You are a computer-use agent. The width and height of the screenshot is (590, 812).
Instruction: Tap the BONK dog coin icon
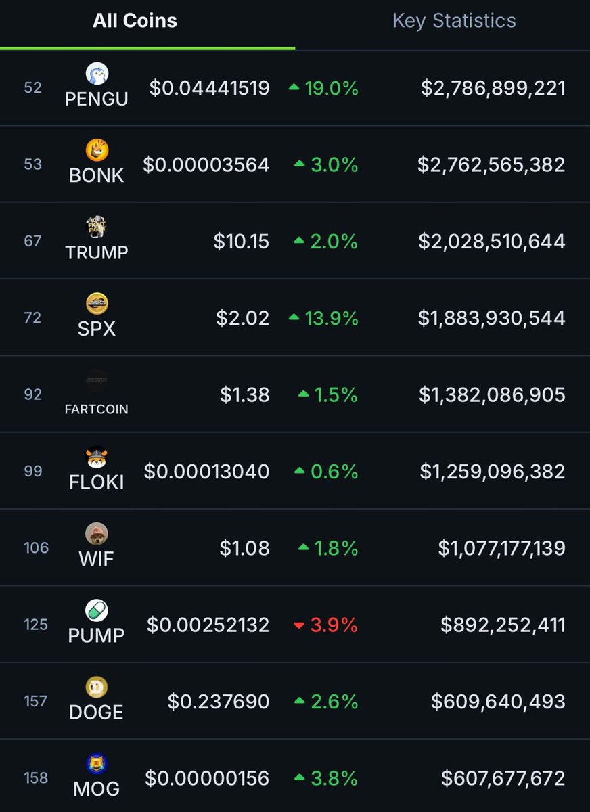click(x=97, y=150)
